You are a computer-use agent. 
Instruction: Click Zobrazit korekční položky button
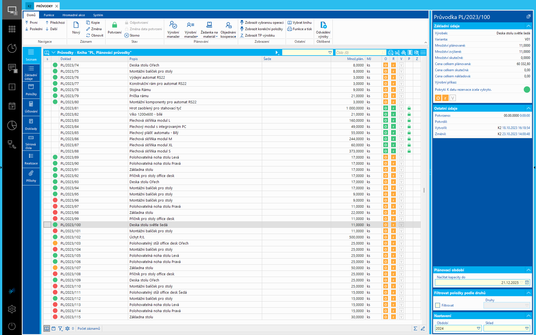point(262,29)
